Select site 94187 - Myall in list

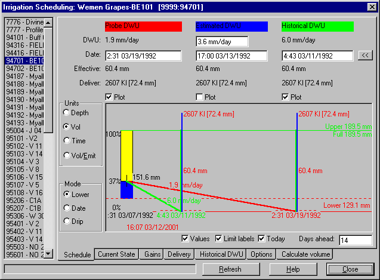pos(24,76)
